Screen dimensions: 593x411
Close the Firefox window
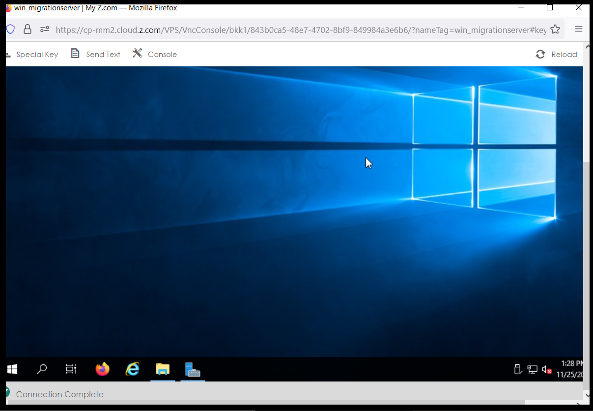click(578, 7)
